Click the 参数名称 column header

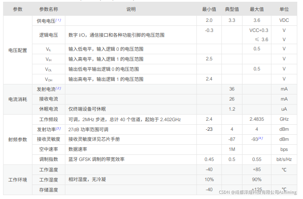[x=49, y=9]
